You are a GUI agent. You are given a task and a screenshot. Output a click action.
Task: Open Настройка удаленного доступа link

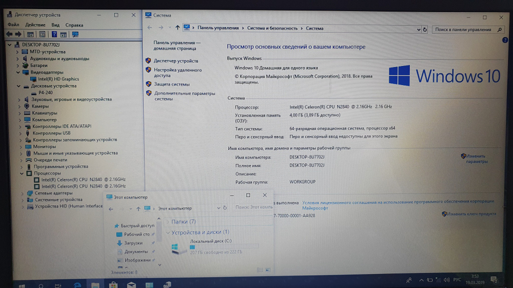177,73
